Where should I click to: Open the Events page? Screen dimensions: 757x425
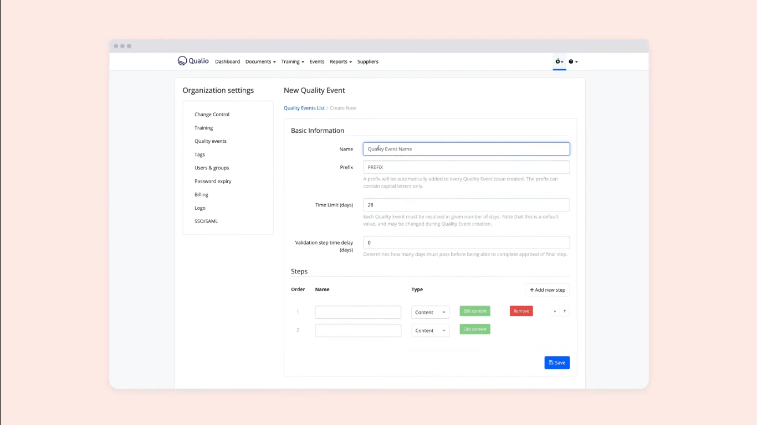(317, 61)
